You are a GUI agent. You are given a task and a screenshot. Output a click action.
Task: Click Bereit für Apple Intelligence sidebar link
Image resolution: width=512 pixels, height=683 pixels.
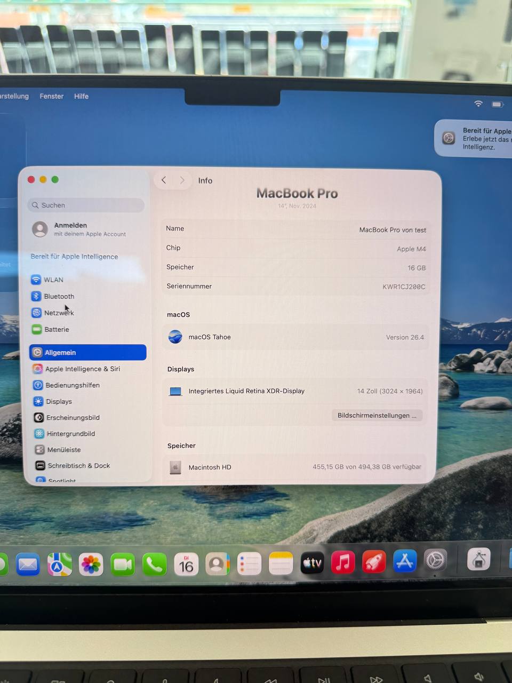click(x=75, y=256)
